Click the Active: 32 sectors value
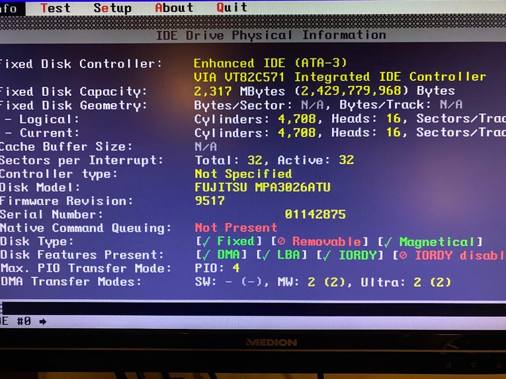 pos(316,160)
